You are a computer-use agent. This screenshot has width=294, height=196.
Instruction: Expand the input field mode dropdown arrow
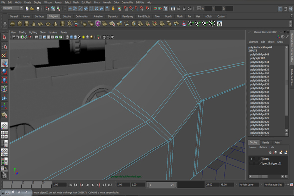(196, 8)
